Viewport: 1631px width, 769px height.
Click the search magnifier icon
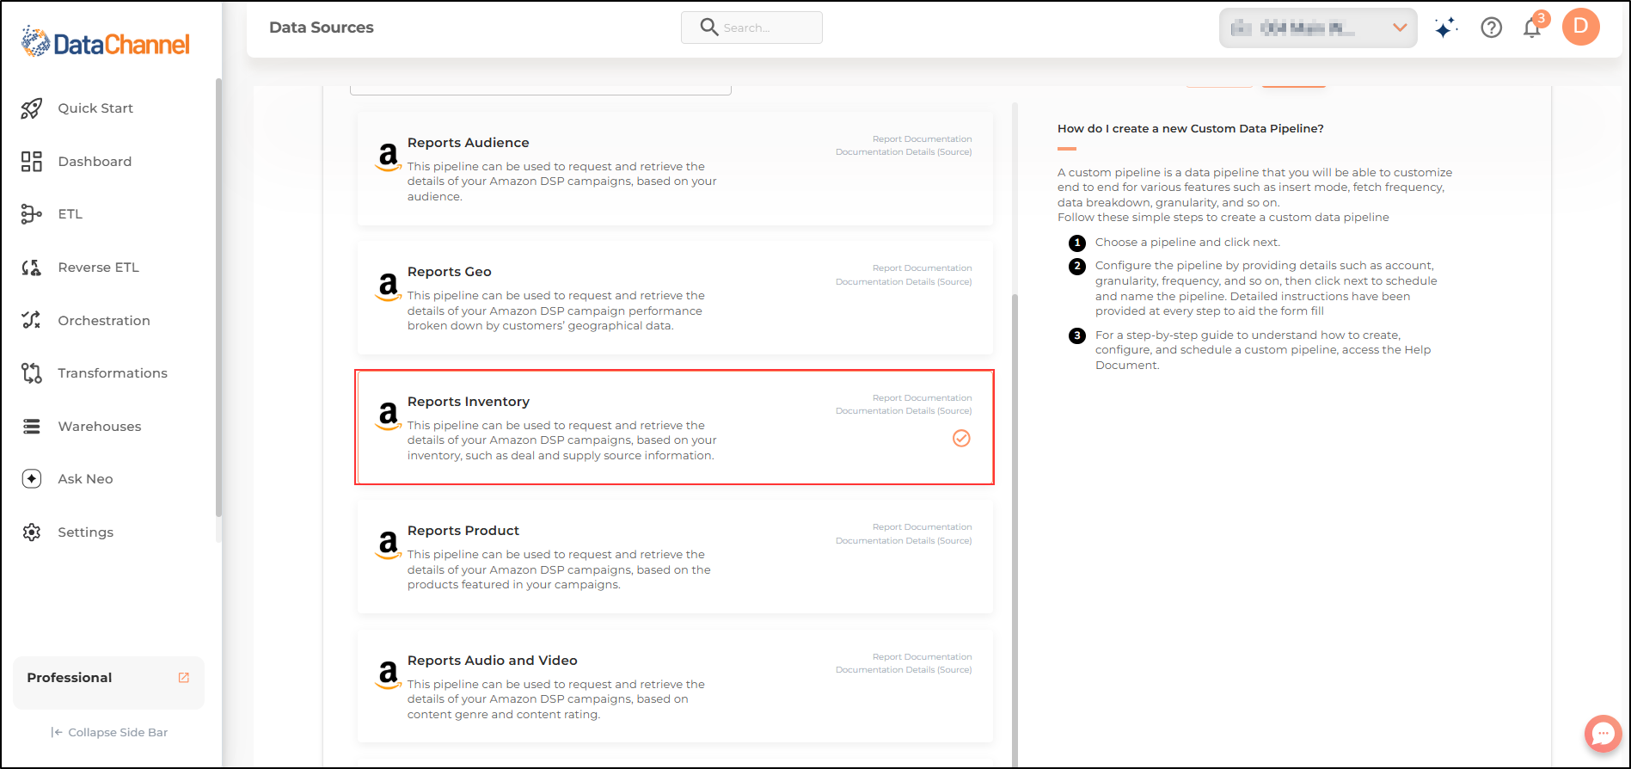point(709,28)
